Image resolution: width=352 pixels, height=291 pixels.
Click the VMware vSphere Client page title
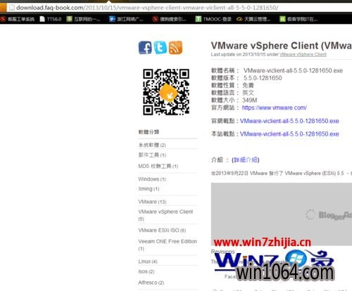[x=282, y=46]
